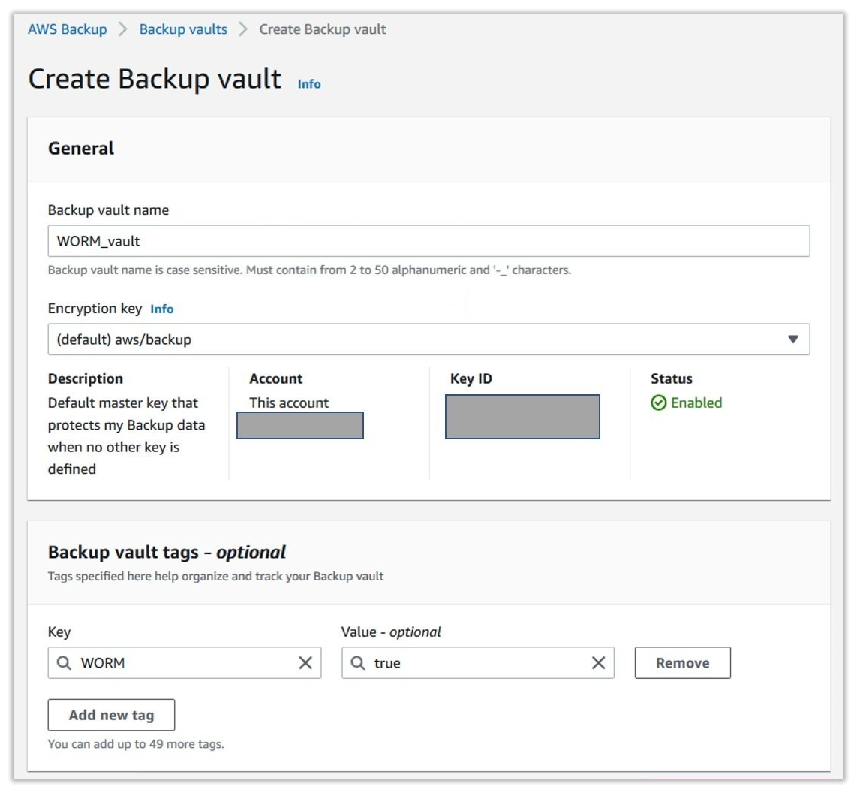Screen dimensions: 860x796
Task: Clear the WORM text in the Key field
Action: tap(307, 662)
